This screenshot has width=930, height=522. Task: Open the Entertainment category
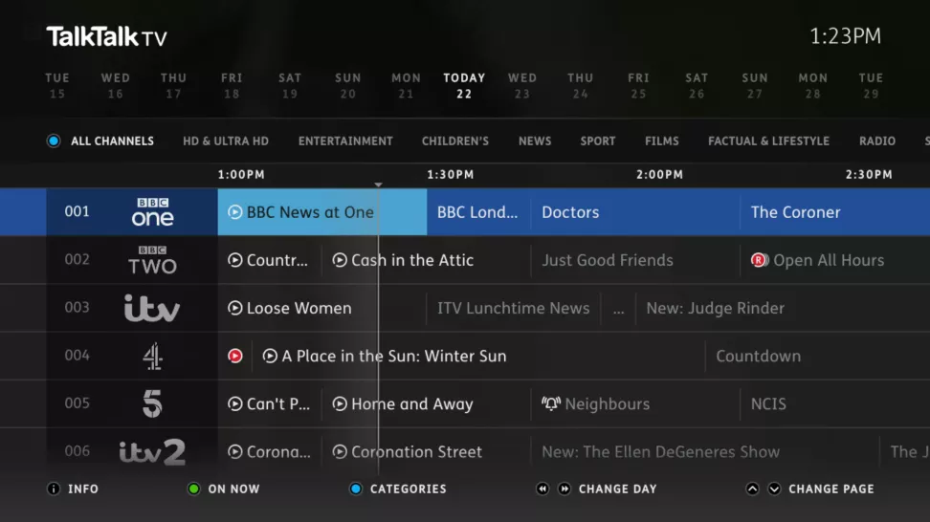tap(345, 141)
